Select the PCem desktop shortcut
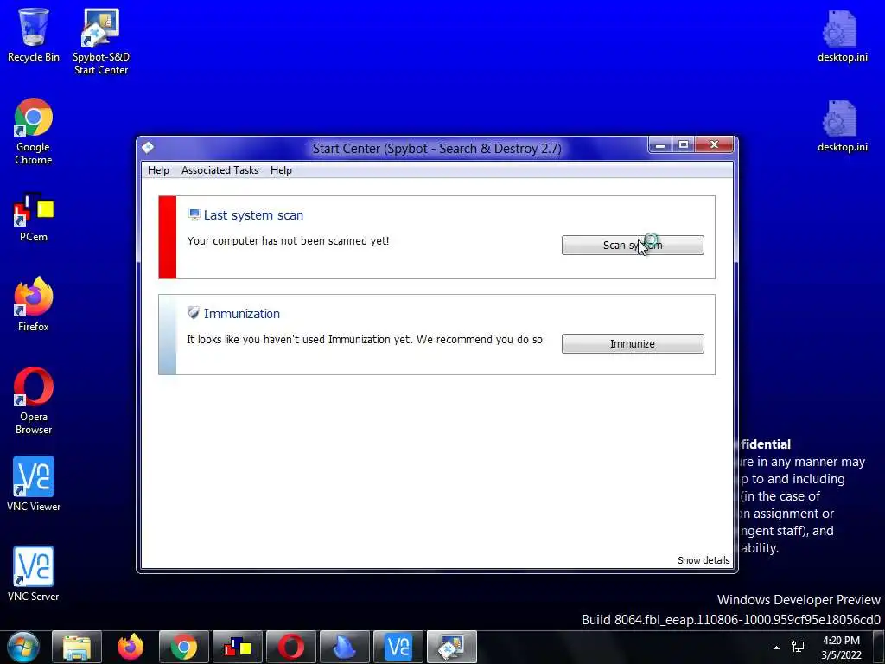The height and width of the screenshot is (664, 885). click(34, 217)
